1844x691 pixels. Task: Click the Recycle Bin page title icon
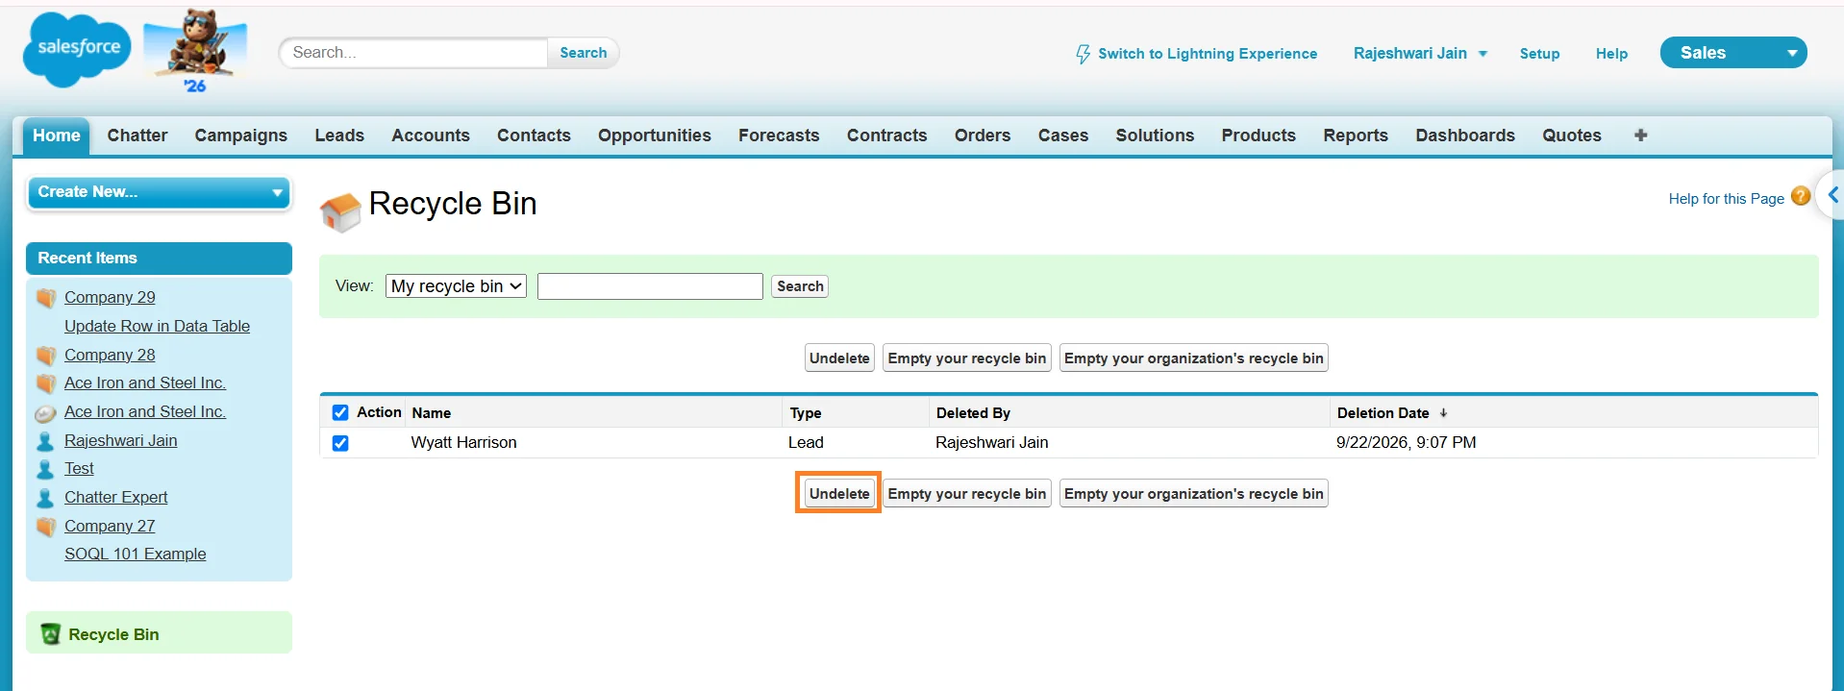tap(340, 211)
